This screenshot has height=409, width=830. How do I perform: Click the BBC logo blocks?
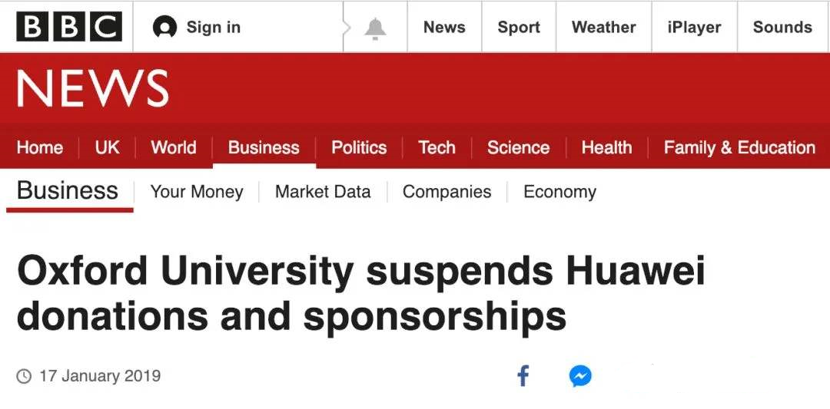pos(69,27)
